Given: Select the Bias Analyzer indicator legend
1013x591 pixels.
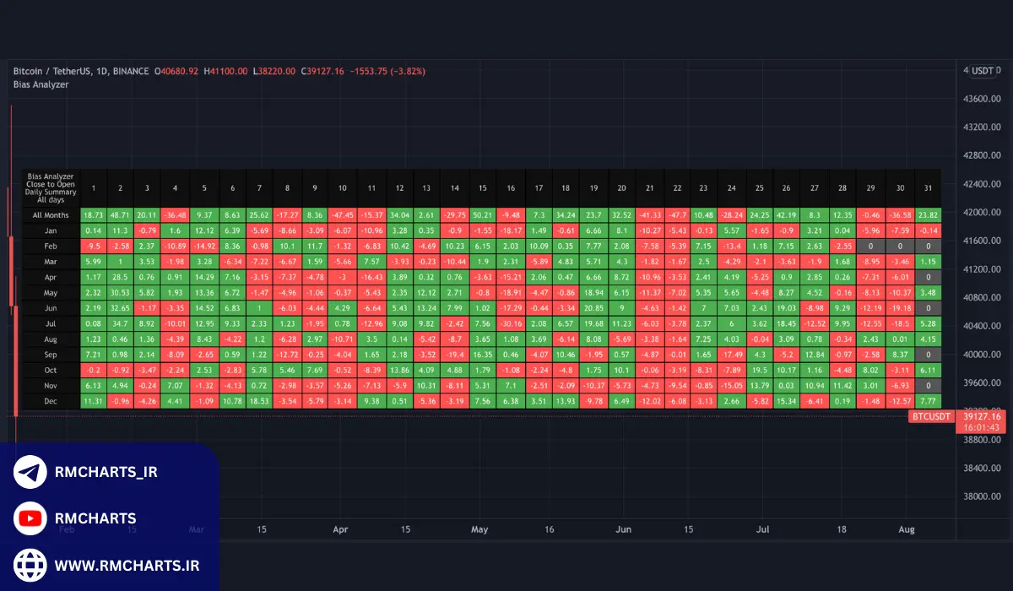Looking at the screenshot, I should (41, 84).
